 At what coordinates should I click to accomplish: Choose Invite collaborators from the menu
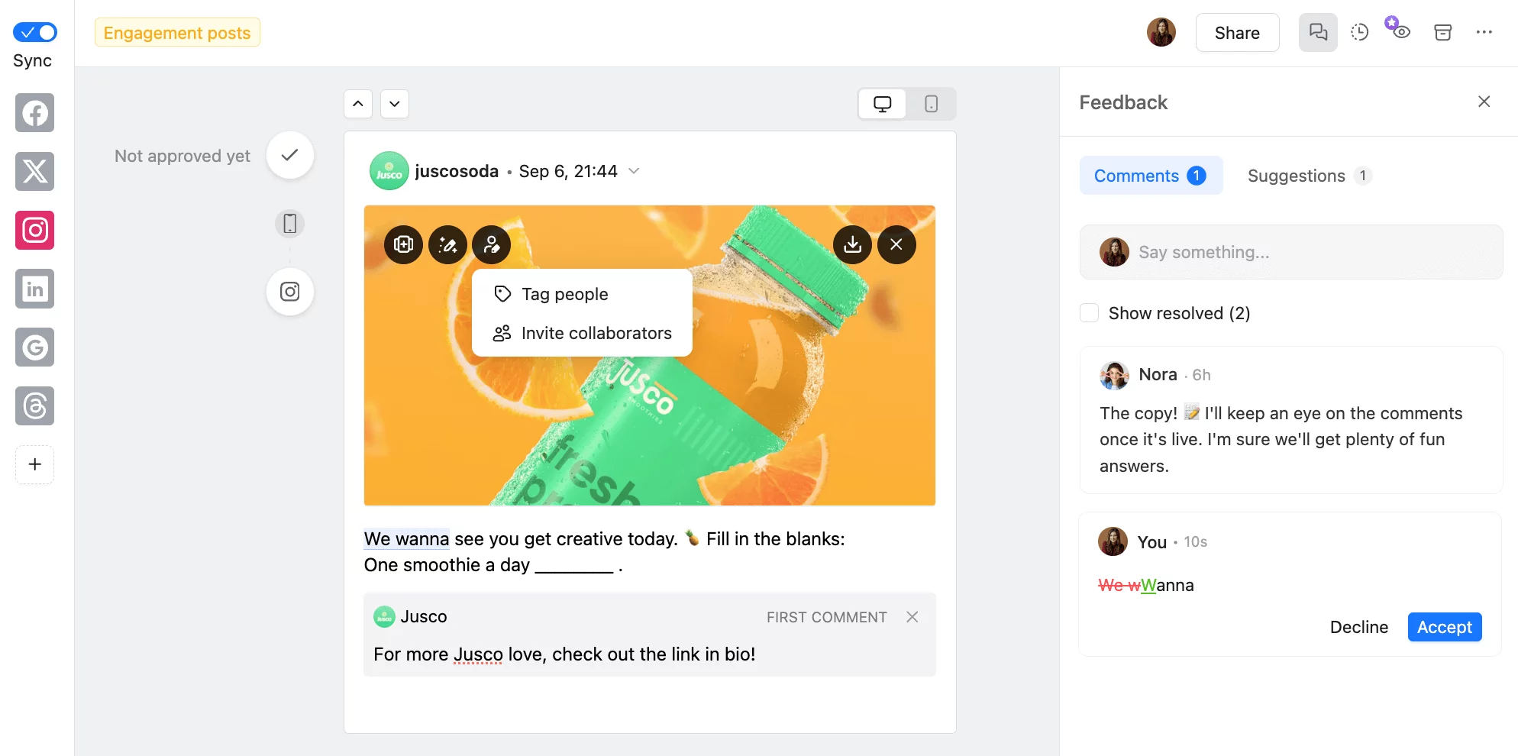596,333
